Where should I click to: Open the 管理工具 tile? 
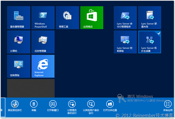[68, 18]
